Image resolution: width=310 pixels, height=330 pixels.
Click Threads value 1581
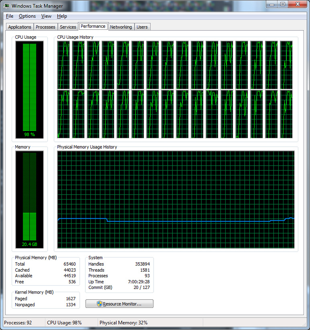click(145, 270)
